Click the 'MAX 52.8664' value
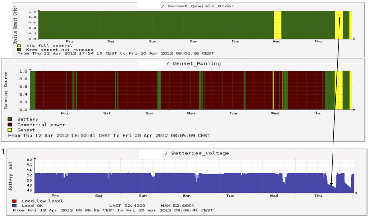The image size is (369, 217). [178, 206]
